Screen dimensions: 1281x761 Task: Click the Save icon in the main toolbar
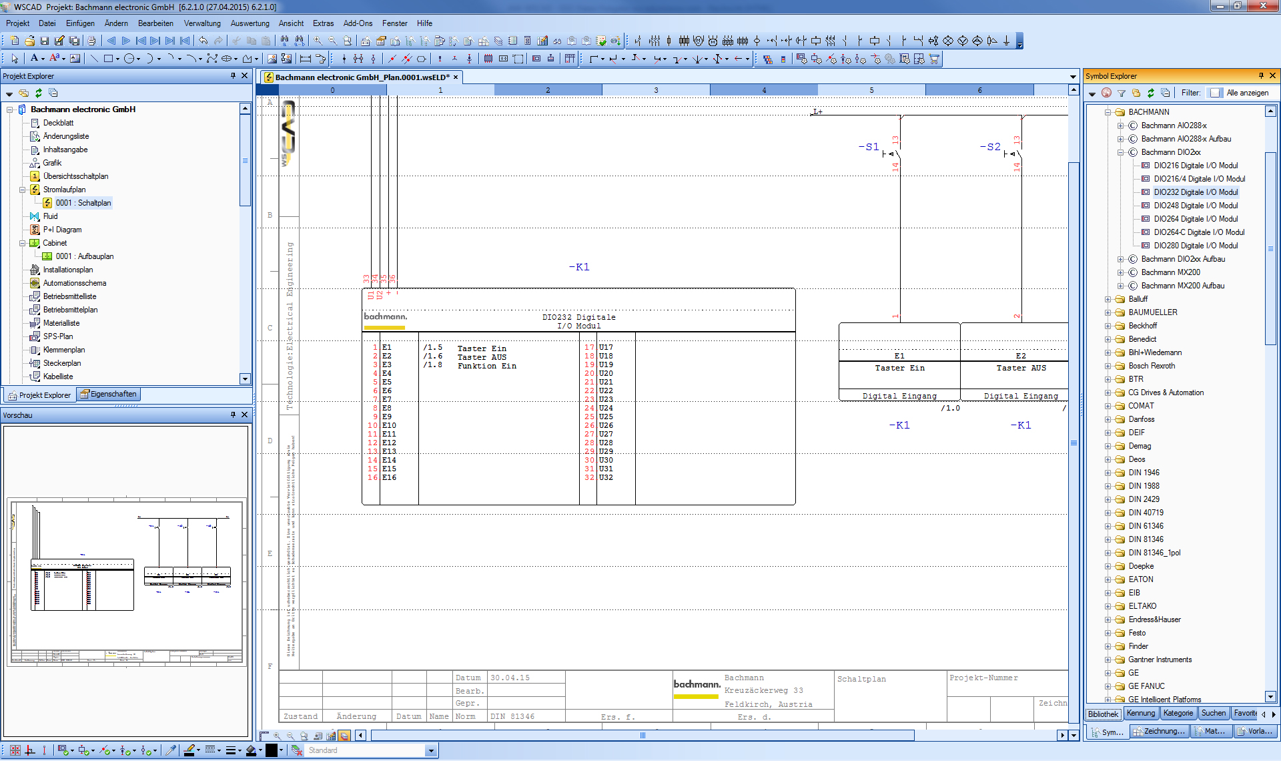pos(43,41)
